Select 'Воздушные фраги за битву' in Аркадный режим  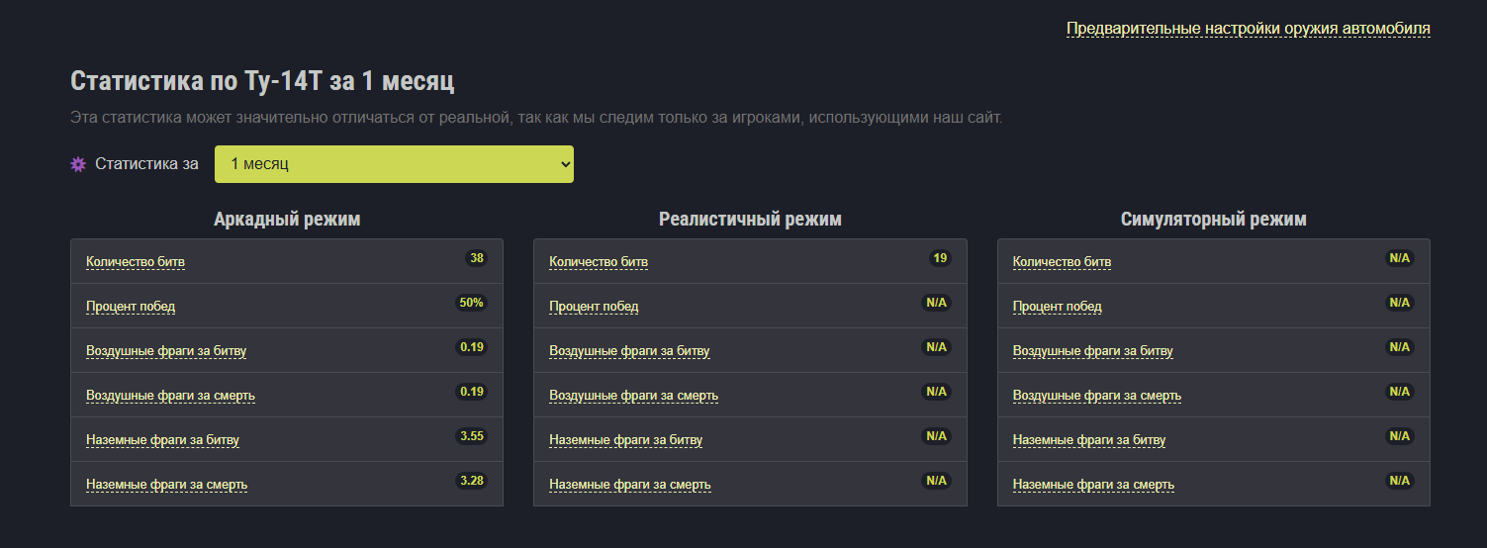166,351
